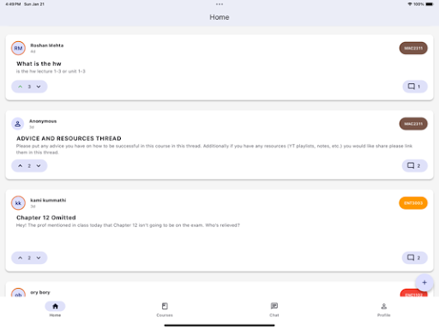This screenshot has width=439, height=329.
Task: Switch to the Courses tab
Action: click(x=165, y=309)
